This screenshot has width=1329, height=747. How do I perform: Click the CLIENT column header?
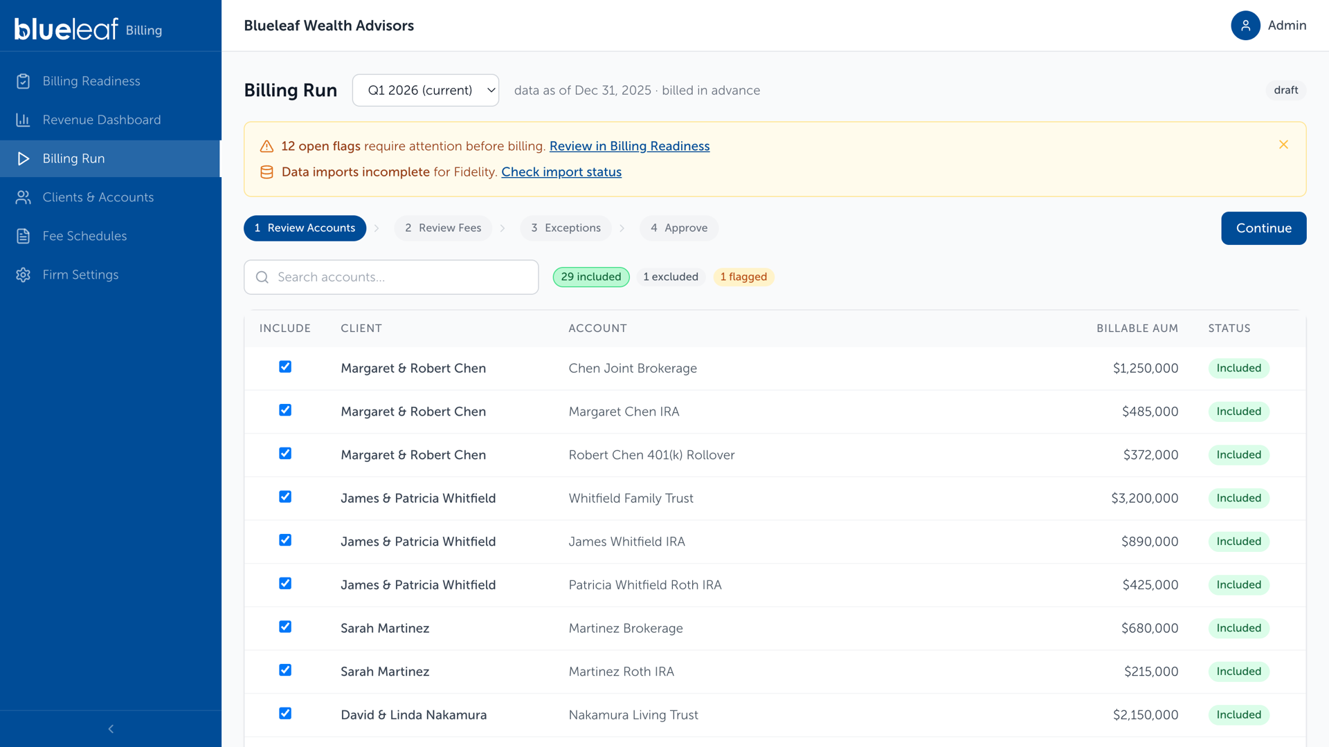pos(361,329)
